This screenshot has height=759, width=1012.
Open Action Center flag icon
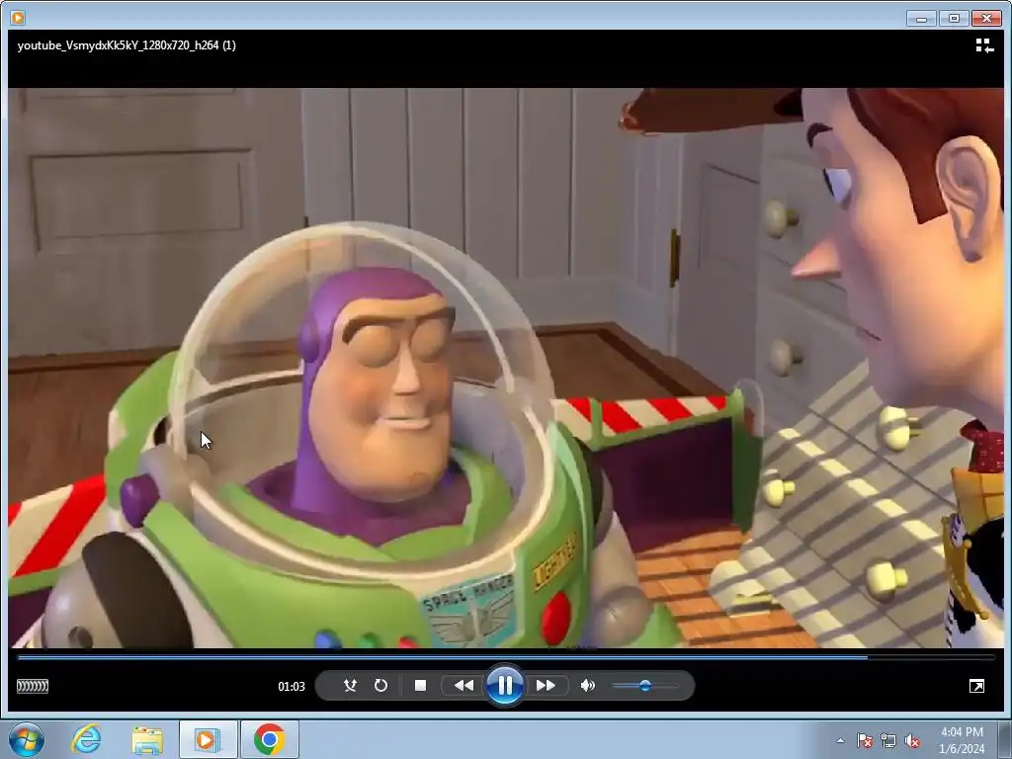(865, 740)
